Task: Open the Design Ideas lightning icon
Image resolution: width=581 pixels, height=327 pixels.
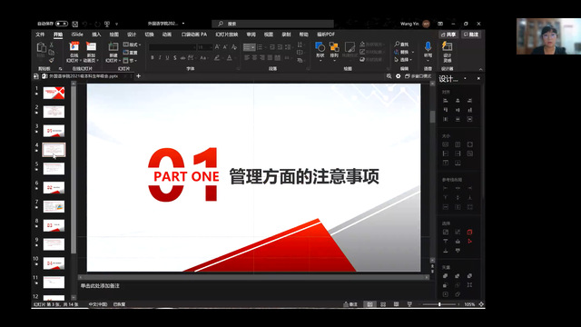Action: click(x=448, y=52)
